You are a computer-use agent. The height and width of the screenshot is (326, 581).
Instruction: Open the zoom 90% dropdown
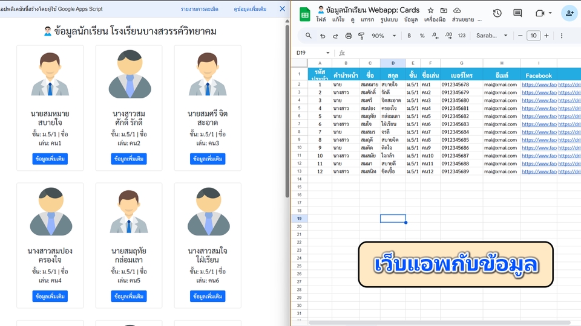click(384, 36)
